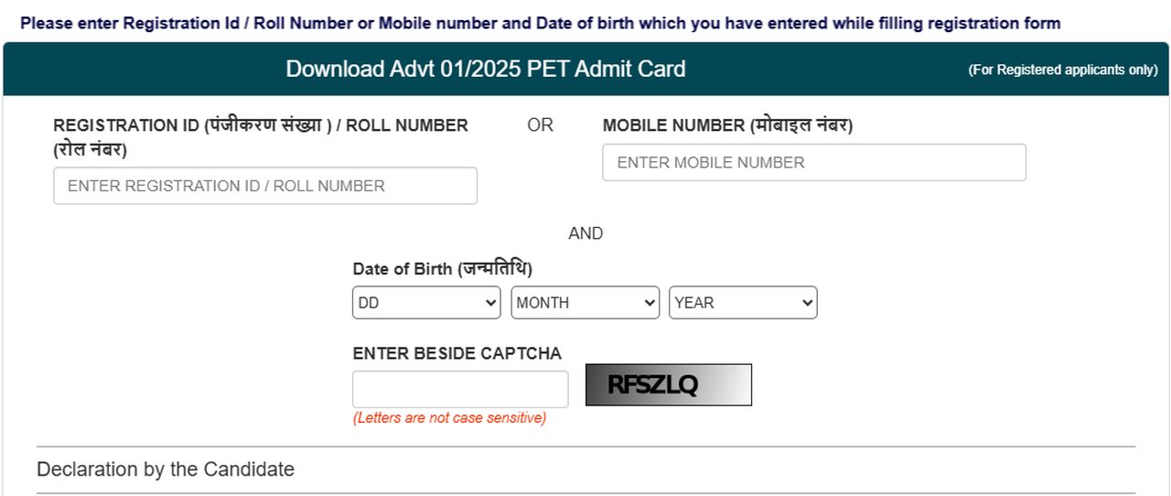Expand the MONTH dropdown
The width and height of the screenshot is (1171, 496).
click(x=585, y=303)
